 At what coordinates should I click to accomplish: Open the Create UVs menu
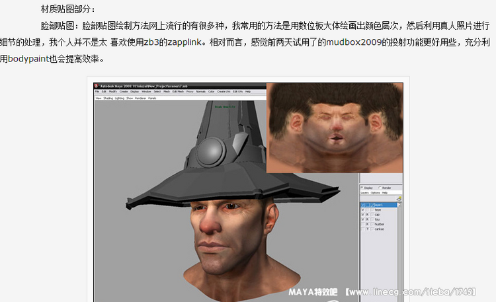[x=224, y=91]
